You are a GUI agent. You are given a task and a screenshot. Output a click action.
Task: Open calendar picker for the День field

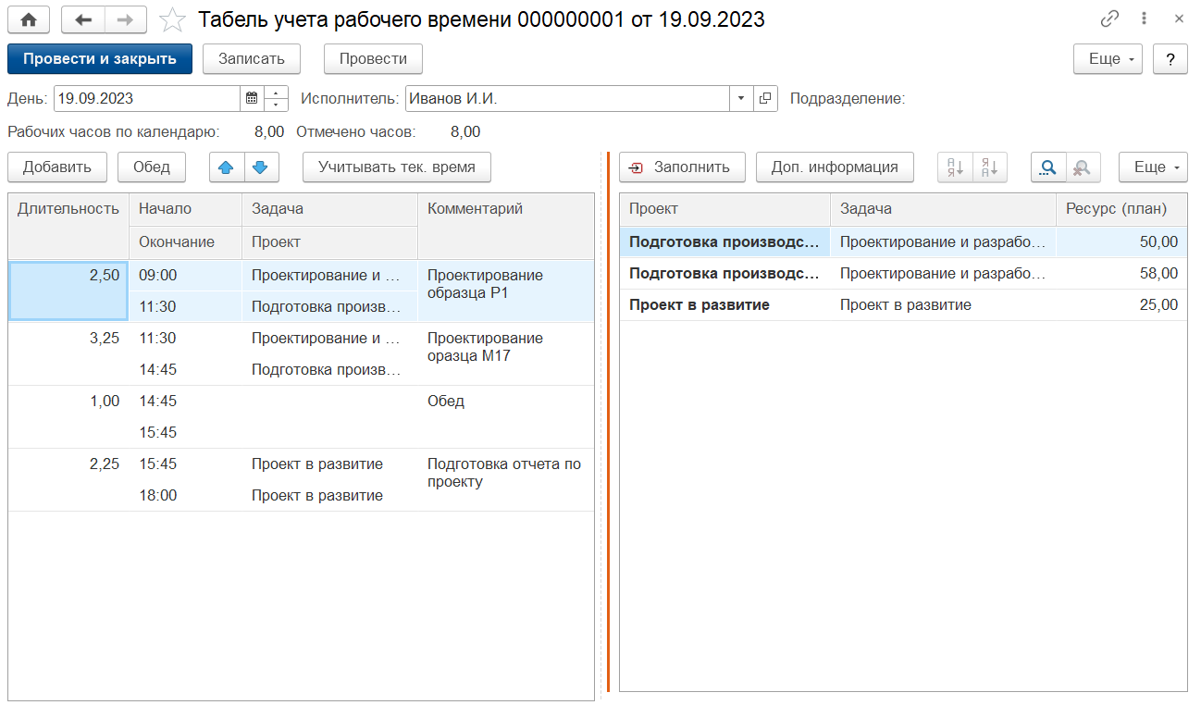click(252, 99)
